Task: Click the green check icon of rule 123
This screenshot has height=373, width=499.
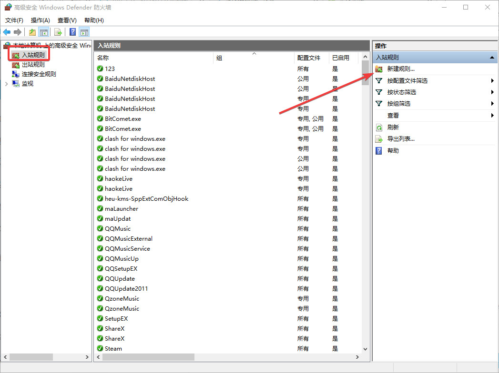Action: click(x=100, y=69)
